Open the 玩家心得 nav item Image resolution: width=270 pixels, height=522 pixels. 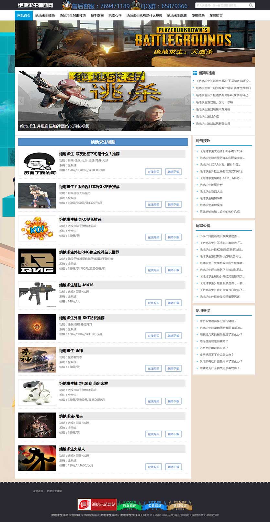click(115, 16)
